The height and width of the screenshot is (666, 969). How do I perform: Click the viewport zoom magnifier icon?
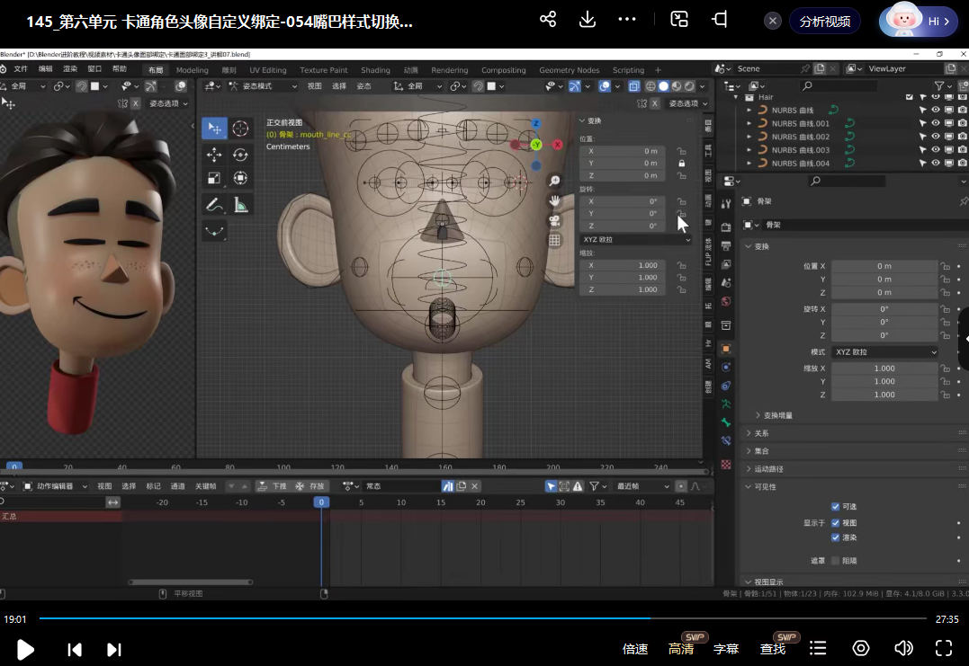coord(555,182)
